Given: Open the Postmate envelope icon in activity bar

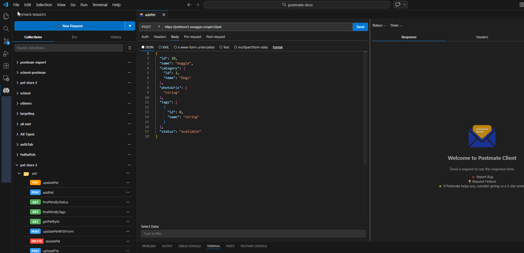Looking at the screenshot, I should click(6, 90).
